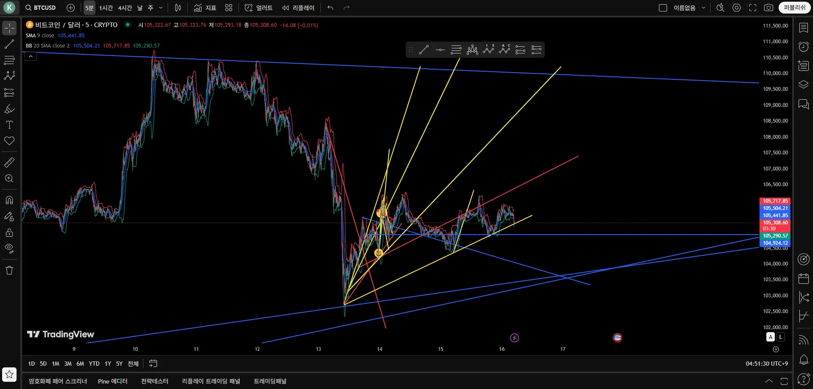Collapse the indicator legend with the caret

31,56
